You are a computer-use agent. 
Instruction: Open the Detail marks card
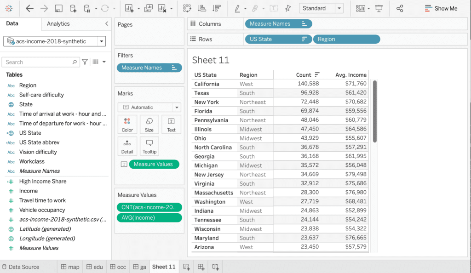click(127, 146)
